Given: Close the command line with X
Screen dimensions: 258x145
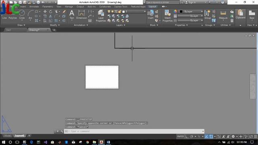Looking at the screenshot, I should coord(57,131).
